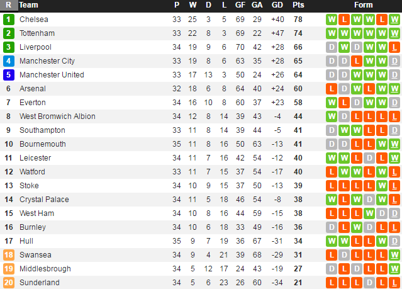Click Manchester City's blue rank 4 badge
The height and width of the screenshot is (289, 402).
9,60
